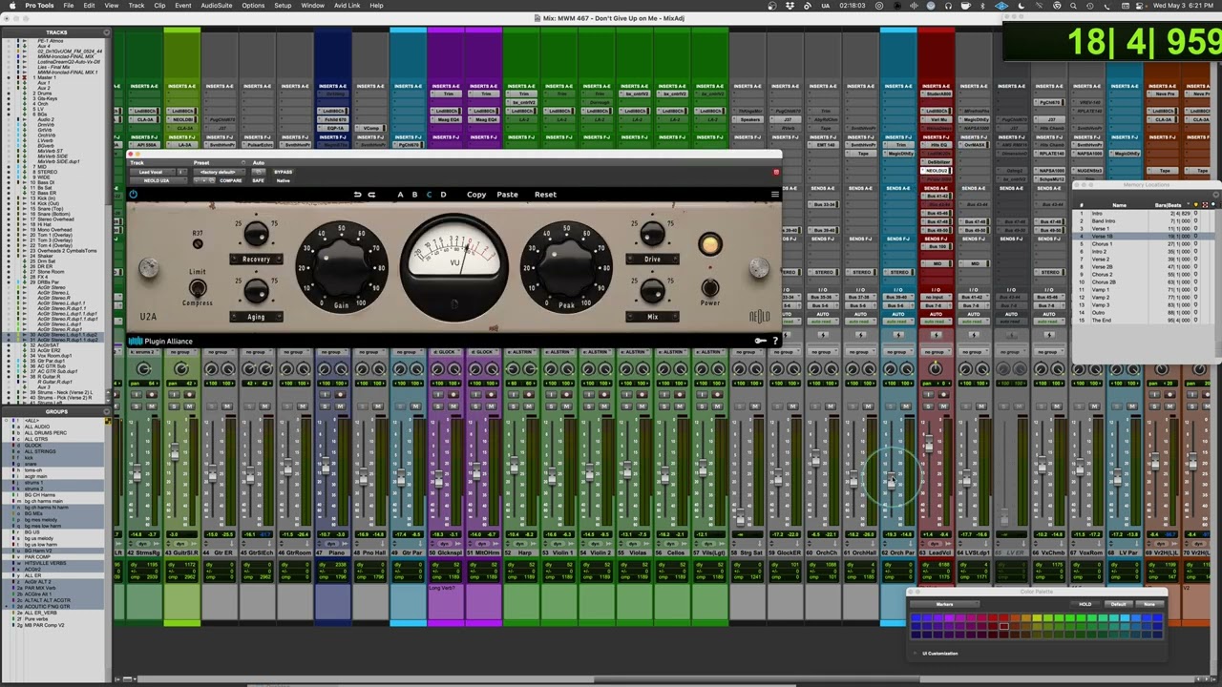This screenshot has width=1222, height=687.
Task: Click the redo arrow in the plugin toolbar
Action: [x=371, y=195]
